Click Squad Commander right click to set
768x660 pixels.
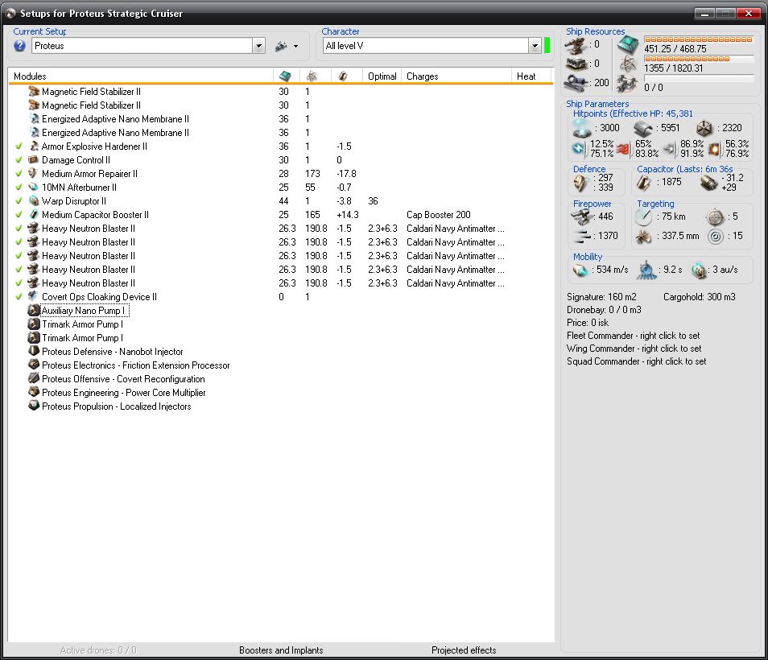636,361
